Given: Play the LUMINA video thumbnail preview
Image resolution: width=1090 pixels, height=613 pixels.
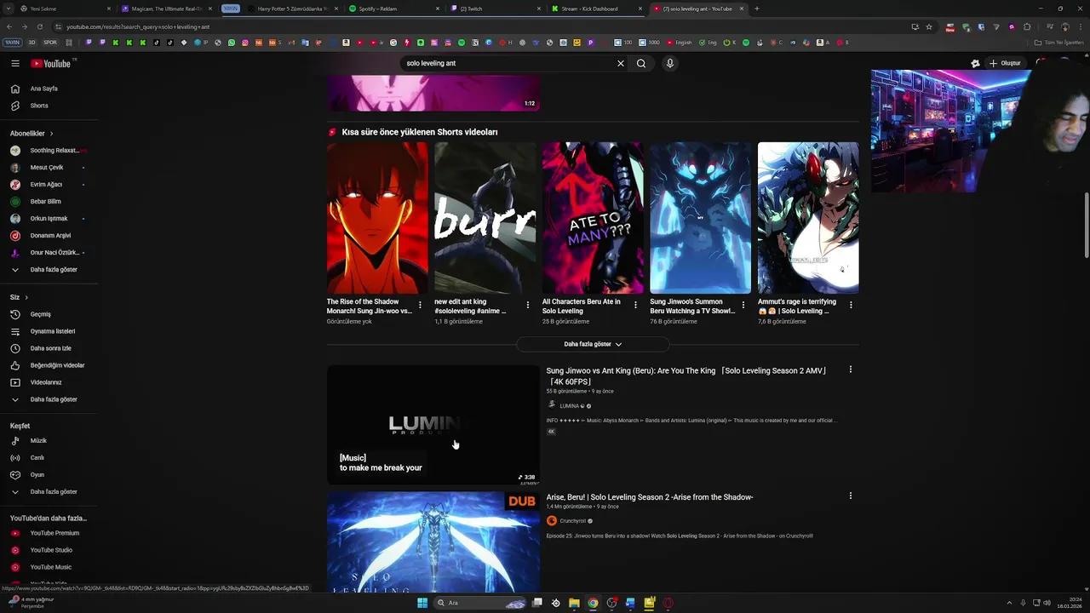Looking at the screenshot, I should tap(433, 425).
